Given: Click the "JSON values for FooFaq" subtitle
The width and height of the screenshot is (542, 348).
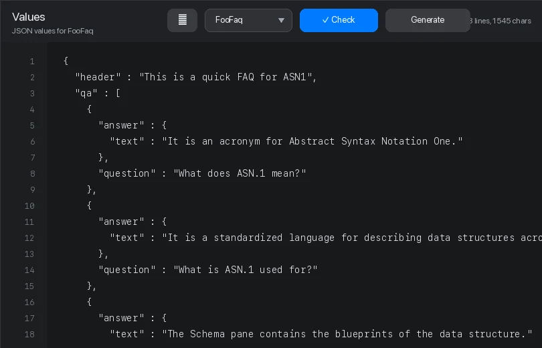Looking at the screenshot, I should click(x=53, y=31).
